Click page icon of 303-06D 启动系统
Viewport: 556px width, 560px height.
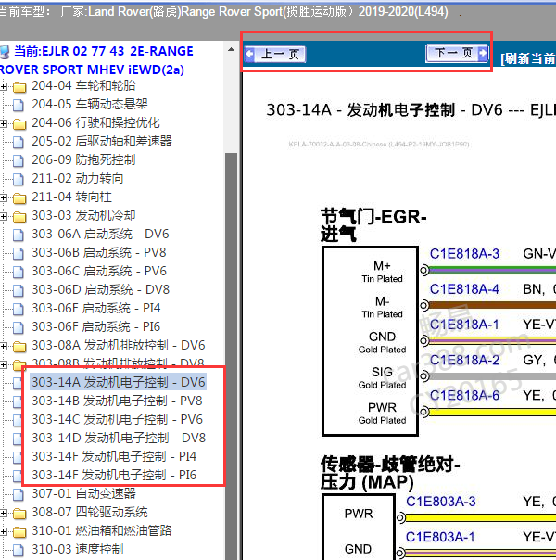click(19, 290)
